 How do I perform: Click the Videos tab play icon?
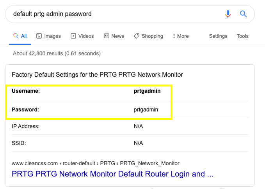click(73, 36)
